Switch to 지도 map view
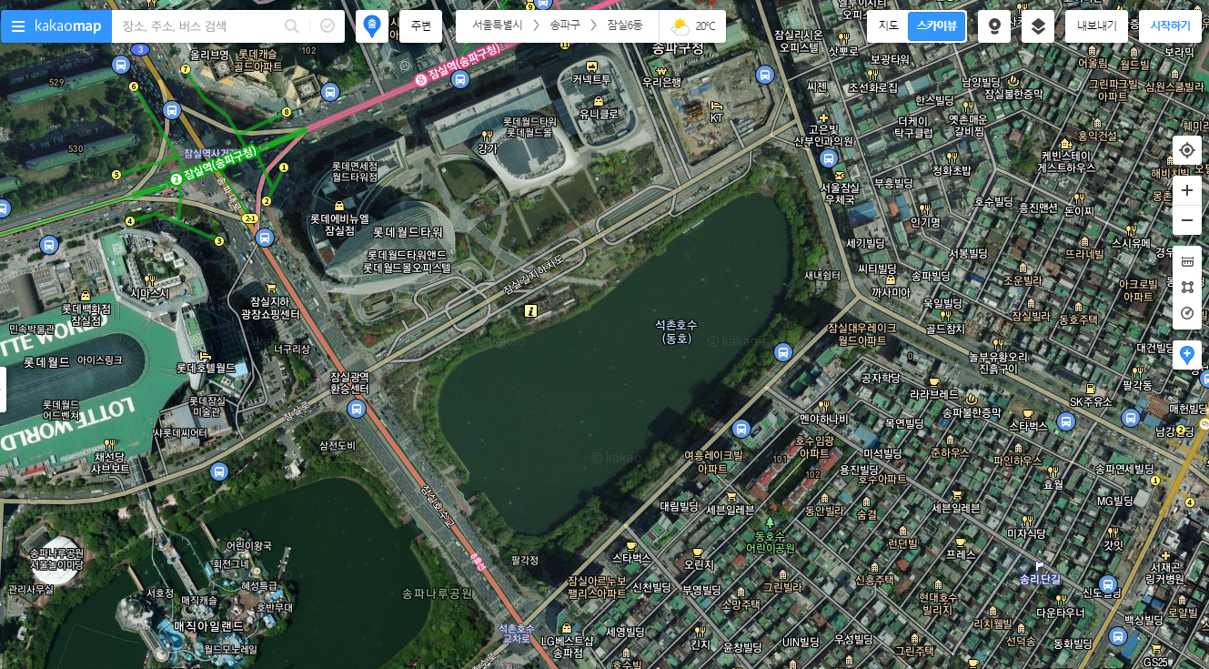The height and width of the screenshot is (669, 1209). [888, 26]
